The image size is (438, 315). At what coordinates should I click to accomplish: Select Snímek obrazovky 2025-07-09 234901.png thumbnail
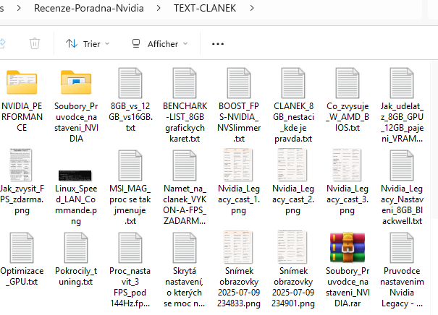(x=292, y=247)
